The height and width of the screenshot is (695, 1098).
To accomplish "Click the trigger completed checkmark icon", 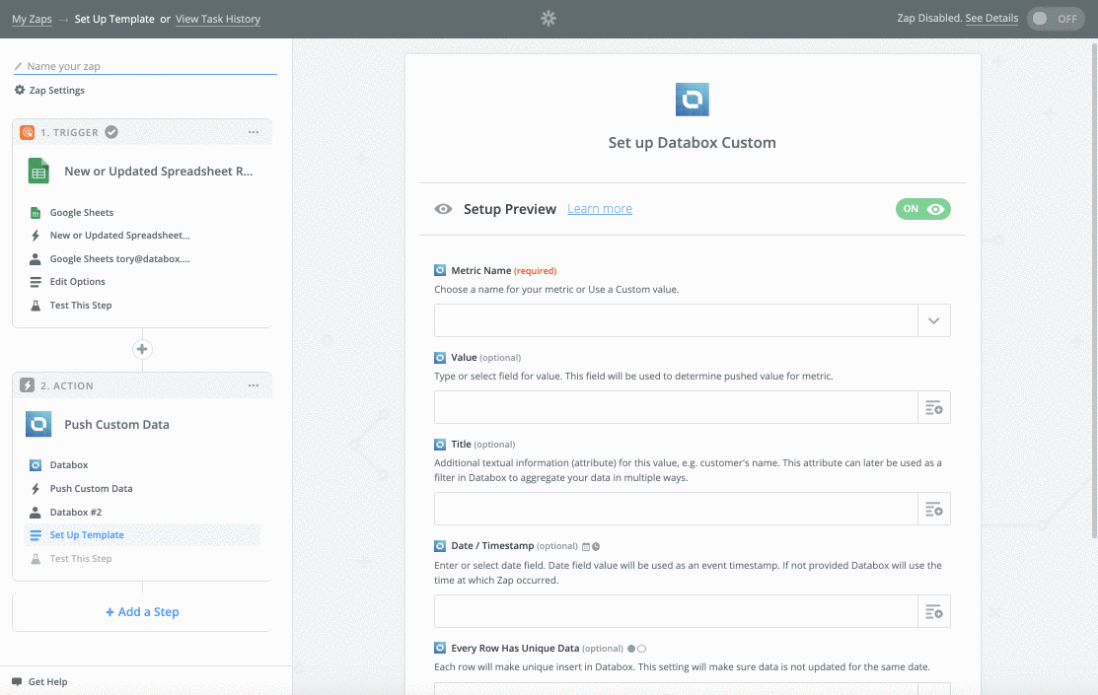I will pyautogui.click(x=111, y=131).
